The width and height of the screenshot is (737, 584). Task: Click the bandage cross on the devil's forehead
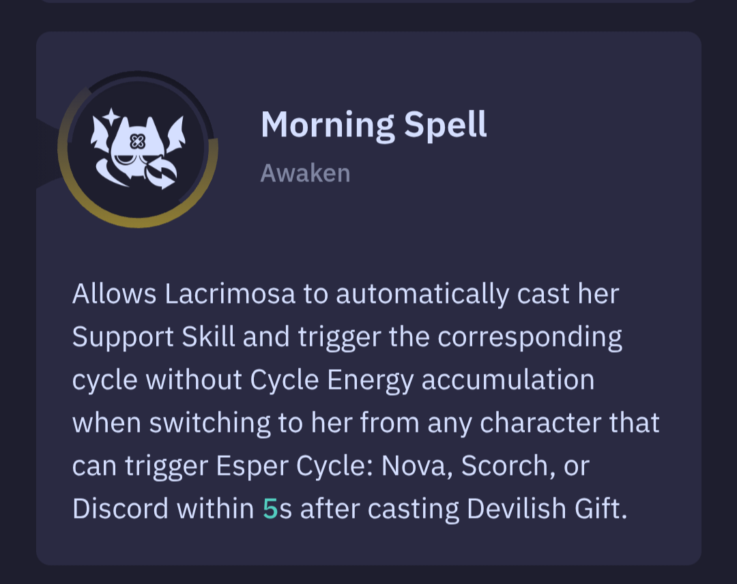pos(137,141)
